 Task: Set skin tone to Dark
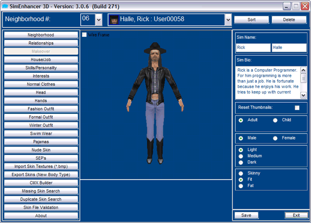pos(241,162)
